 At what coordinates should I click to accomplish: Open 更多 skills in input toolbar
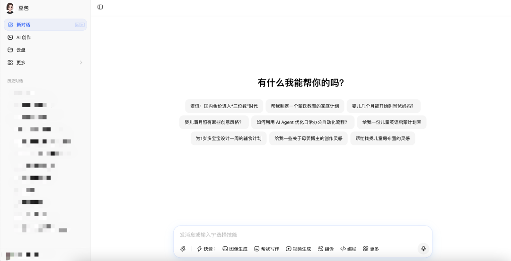click(371, 249)
